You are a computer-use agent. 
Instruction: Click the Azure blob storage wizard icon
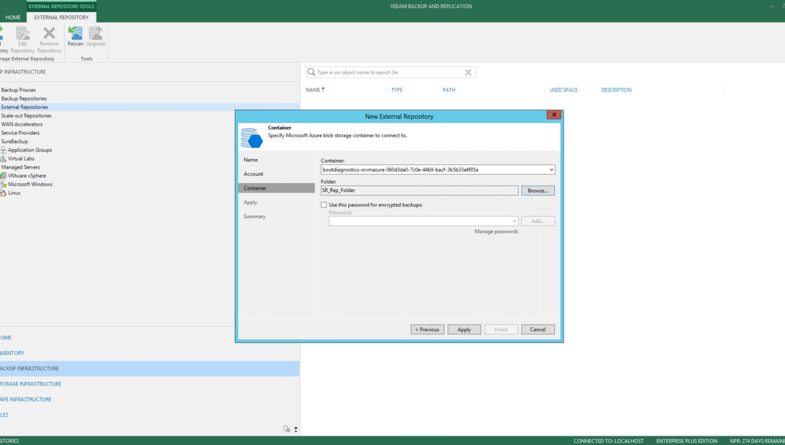click(252, 138)
